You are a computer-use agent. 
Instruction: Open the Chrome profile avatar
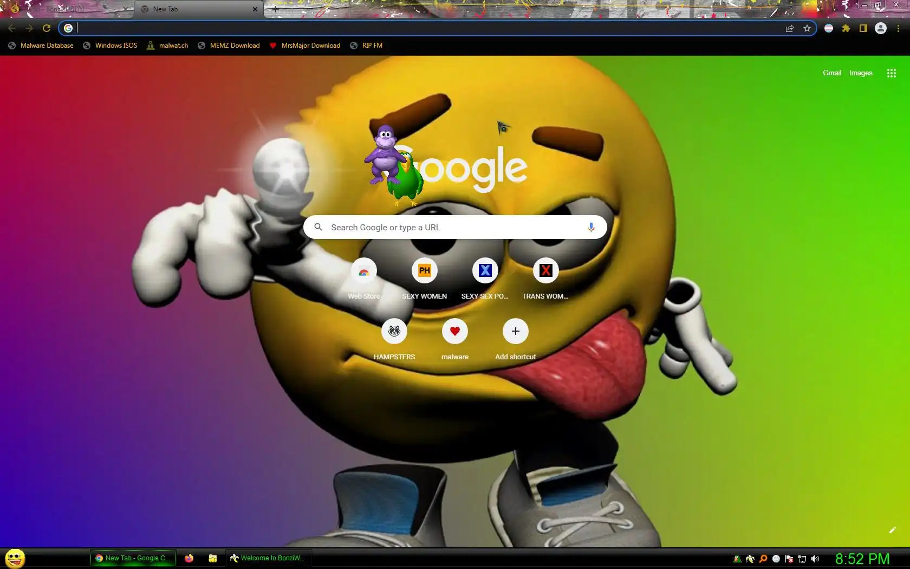[881, 28]
